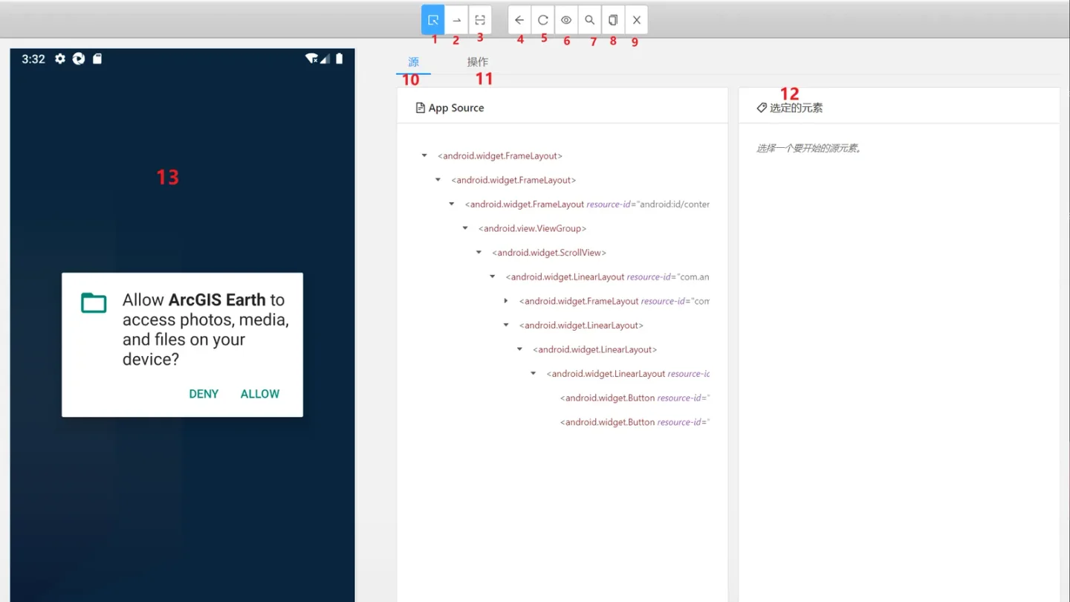Switch to Tap By Coordinates tool
The height and width of the screenshot is (602, 1070).
(480, 20)
